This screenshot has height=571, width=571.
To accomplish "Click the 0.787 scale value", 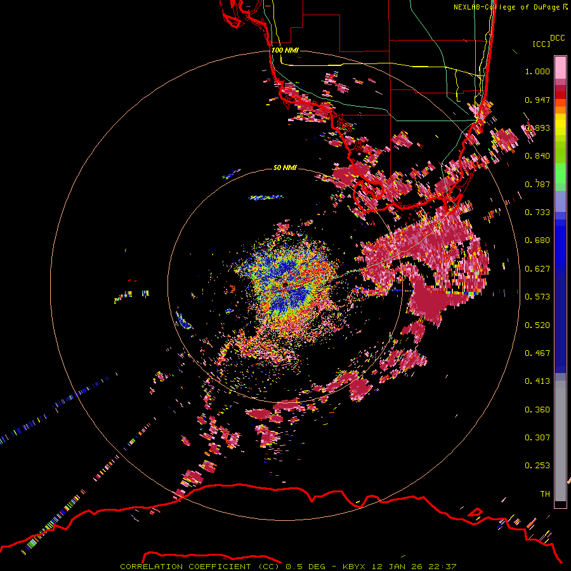I will pos(537,184).
